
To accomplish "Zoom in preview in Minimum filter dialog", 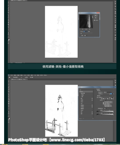I will [90, 29].
